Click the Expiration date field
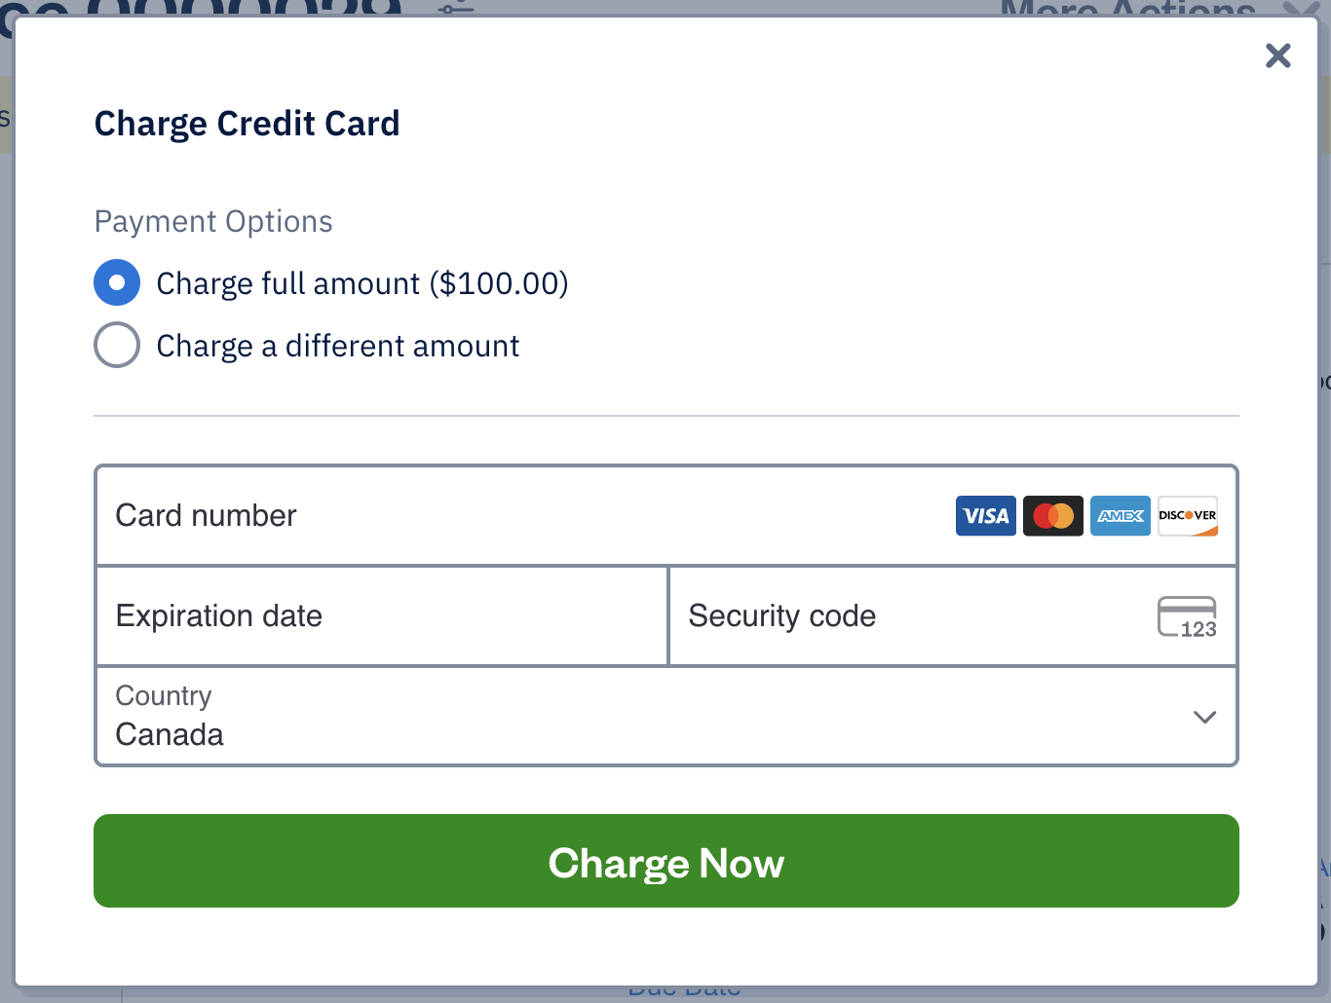The height and width of the screenshot is (1003, 1331). coord(380,615)
